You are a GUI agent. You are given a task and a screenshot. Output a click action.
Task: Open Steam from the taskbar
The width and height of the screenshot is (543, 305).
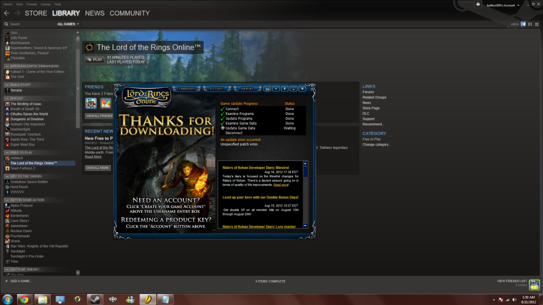pos(95,300)
